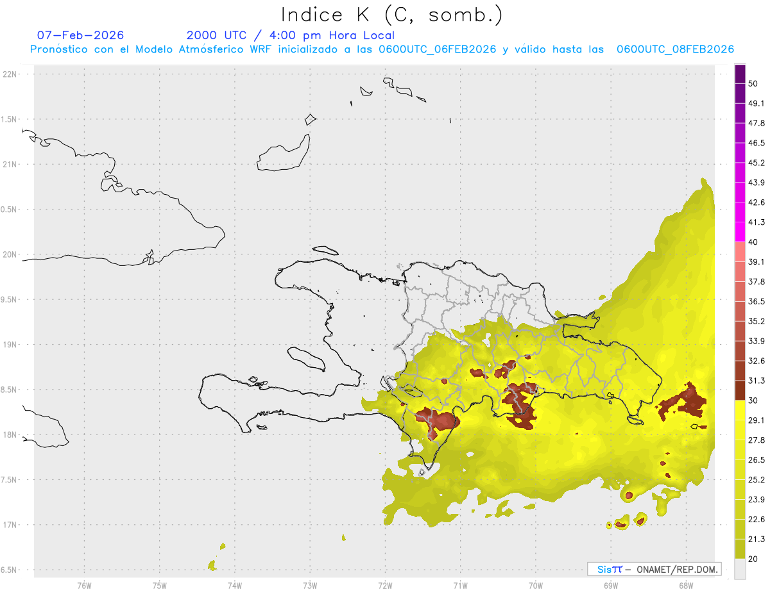
Task: Click the latitude label '17N'
Action: tap(10, 525)
